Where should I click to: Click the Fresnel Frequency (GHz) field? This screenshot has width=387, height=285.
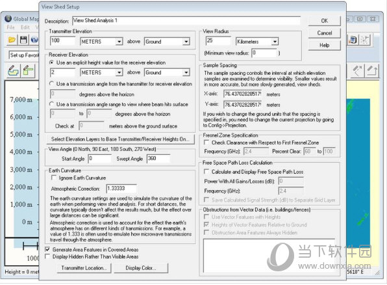[x=256, y=151]
